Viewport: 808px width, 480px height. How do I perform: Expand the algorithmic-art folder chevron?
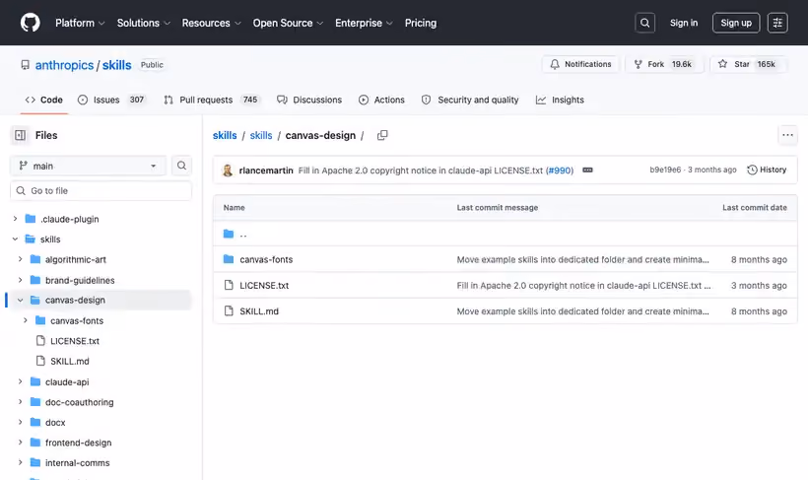coord(20,259)
